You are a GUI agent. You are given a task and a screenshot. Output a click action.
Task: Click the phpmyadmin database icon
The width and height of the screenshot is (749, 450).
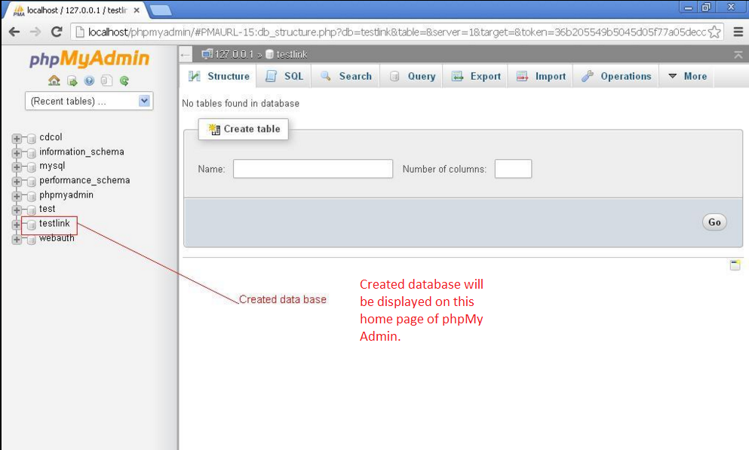click(x=32, y=196)
